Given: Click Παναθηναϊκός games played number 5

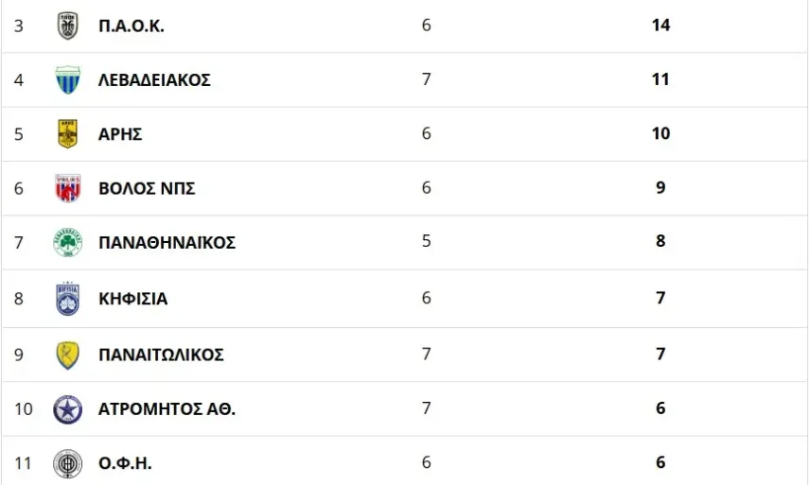Looking at the screenshot, I should (426, 241).
